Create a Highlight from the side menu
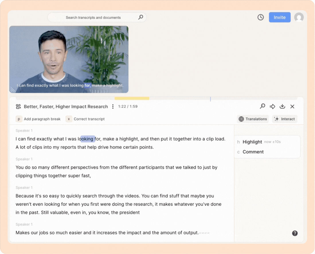This screenshot has height=254, width=315. [x=252, y=142]
